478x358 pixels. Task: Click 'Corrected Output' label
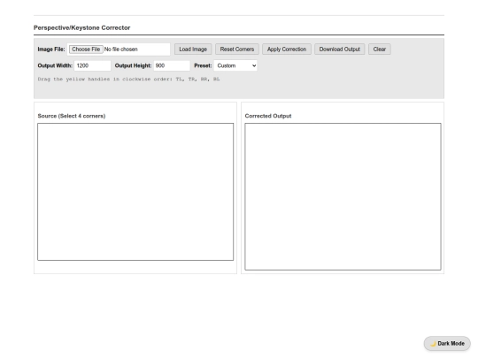[x=268, y=116]
